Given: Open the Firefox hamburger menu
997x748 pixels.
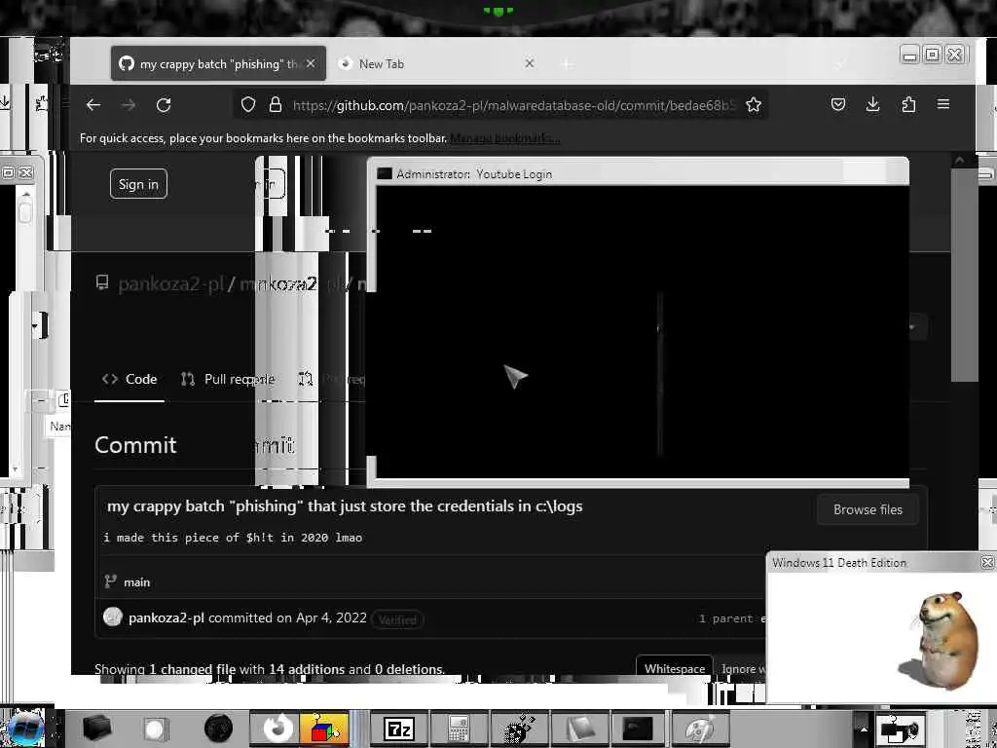Looking at the screenshot, I should 942,104.
